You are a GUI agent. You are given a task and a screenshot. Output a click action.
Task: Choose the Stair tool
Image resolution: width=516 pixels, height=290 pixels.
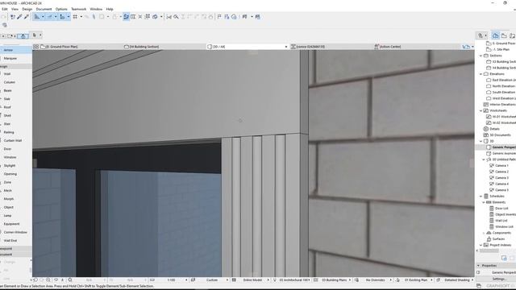tap(15, 124)
